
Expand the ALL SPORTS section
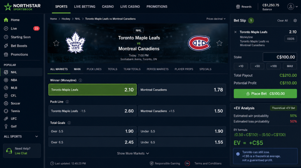click(x=21, y=136)
